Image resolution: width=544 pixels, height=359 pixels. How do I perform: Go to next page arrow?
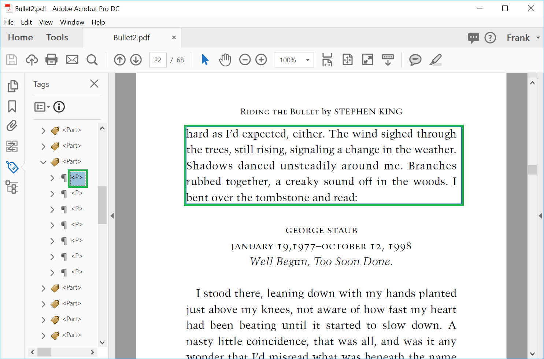coord(136,60)
